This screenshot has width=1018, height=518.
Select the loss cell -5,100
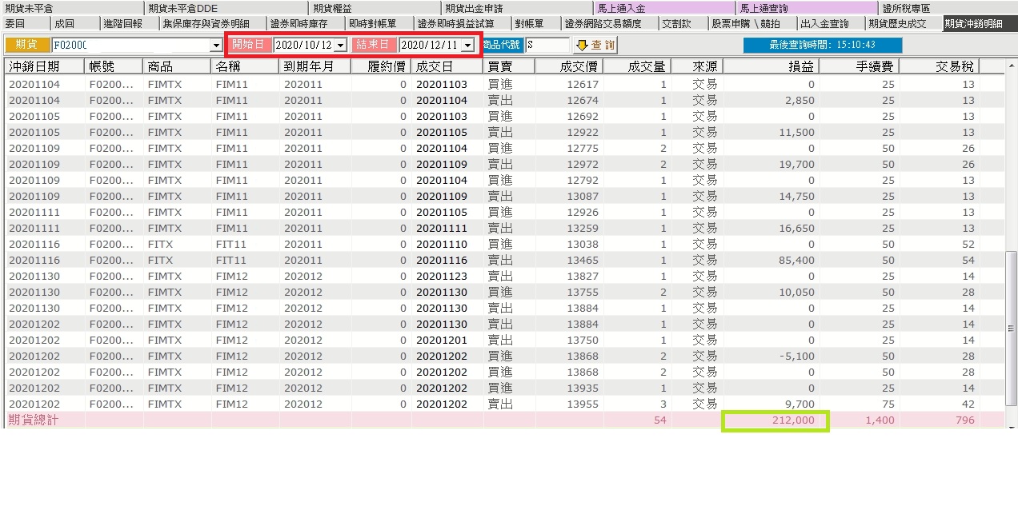pyautogui.click(x=796, y=356)
